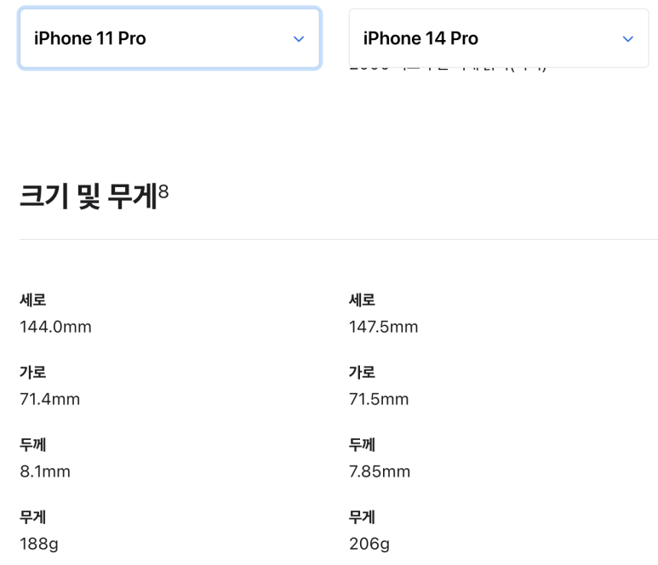
Task: Click the 188g weight value
Action: tap(39, 544)
